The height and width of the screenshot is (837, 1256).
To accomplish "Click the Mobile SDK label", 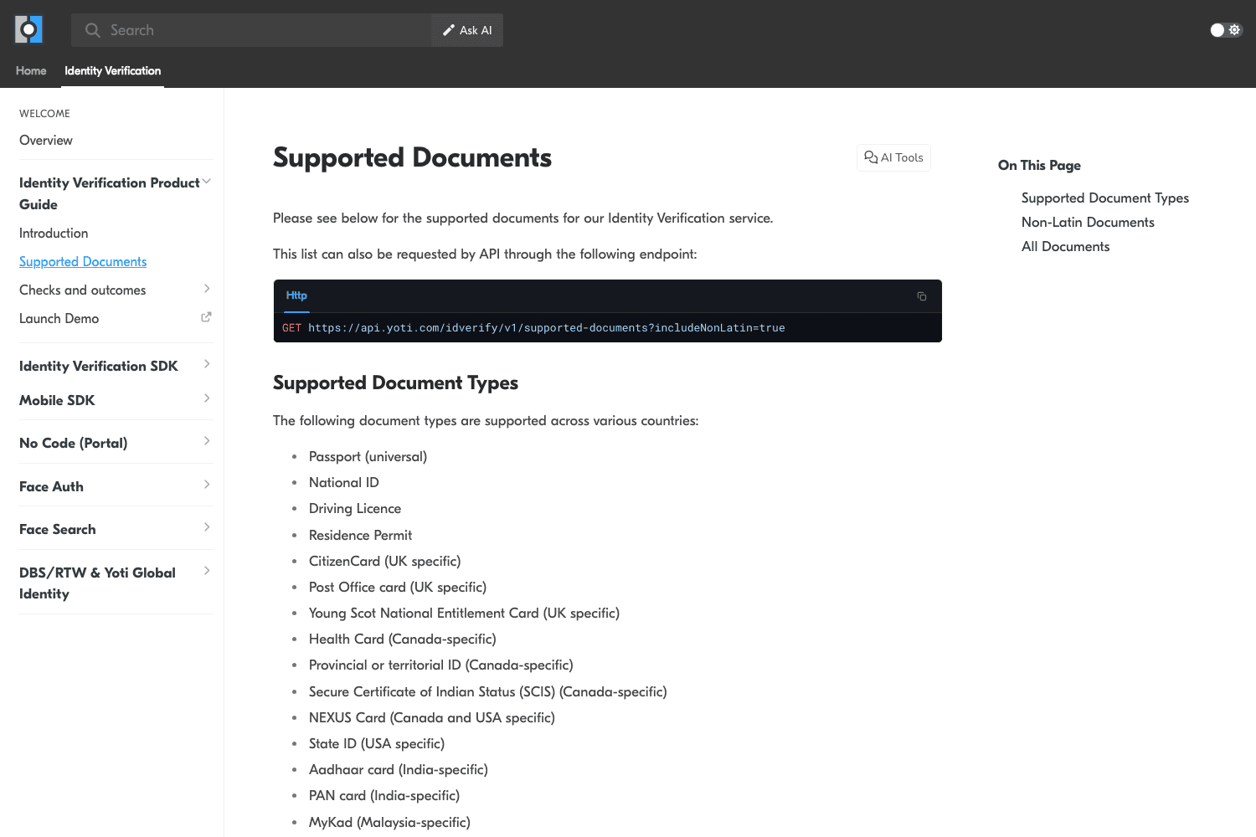I will tap(57, 400).
